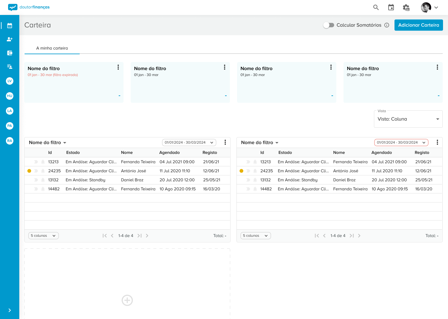Open the wallet icon in sidebar

click(10, 53)
